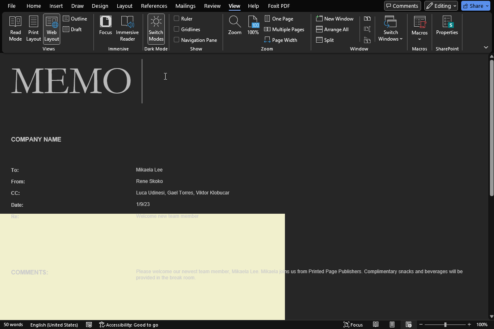
Task: Click the Comments button
Action: (x=403, y=6)
